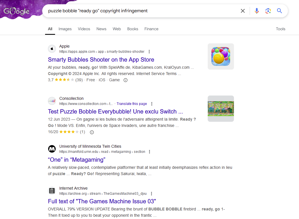This screenshot has width=299, height=219.
Task: Open more options for Apple result
Action: [x=149, y=52]
